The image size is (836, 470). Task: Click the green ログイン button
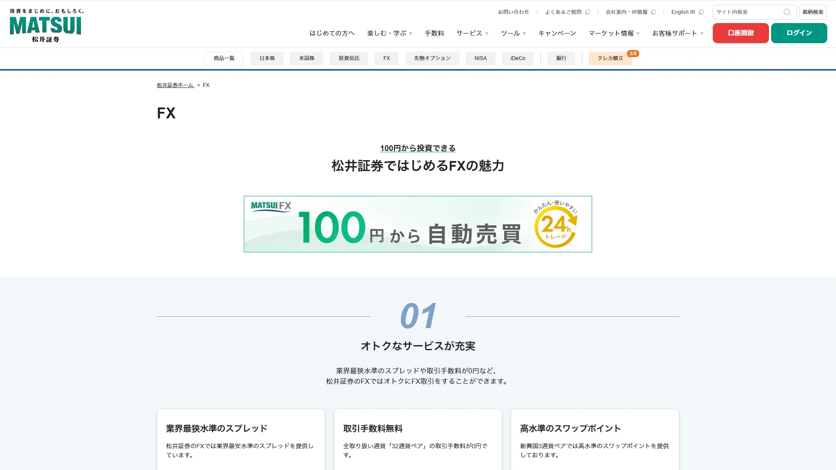coord(799,33)
